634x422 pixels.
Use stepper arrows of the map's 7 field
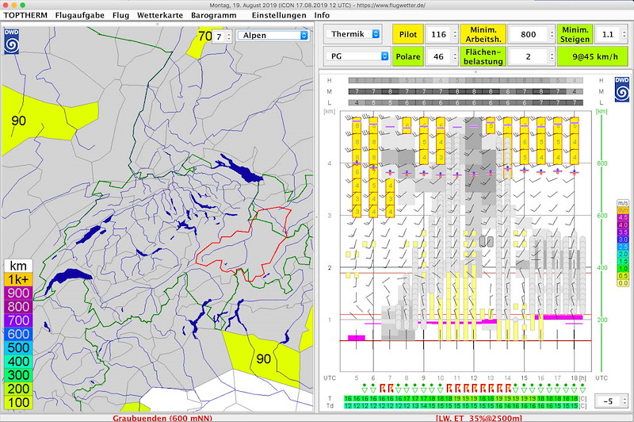(x=229, y=36)
